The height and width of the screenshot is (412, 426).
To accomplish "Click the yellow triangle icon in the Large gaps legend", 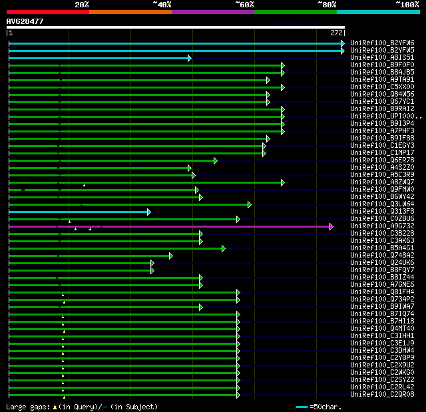I will pos(55,407).
